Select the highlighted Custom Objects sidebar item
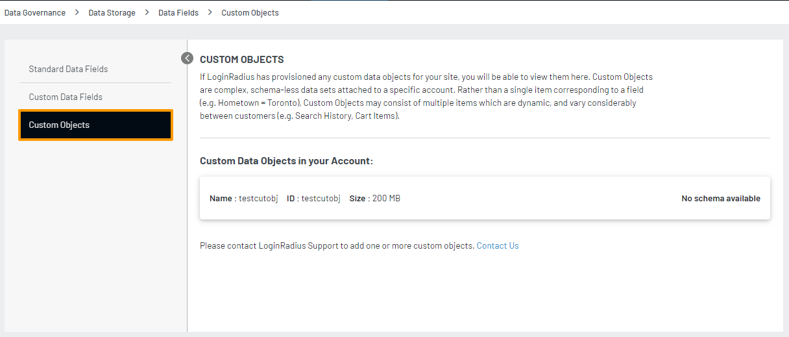Viewport: 789px width, 337px height. point(95,125)
